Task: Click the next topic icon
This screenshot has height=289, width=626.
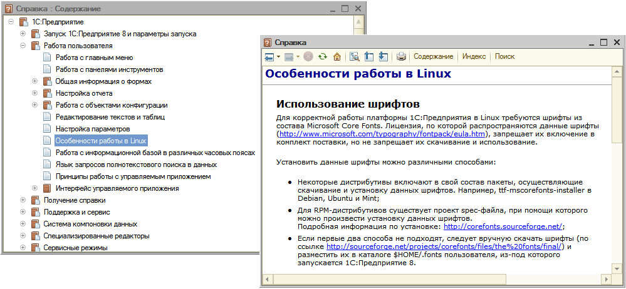Action: click(x=383, y=57)
